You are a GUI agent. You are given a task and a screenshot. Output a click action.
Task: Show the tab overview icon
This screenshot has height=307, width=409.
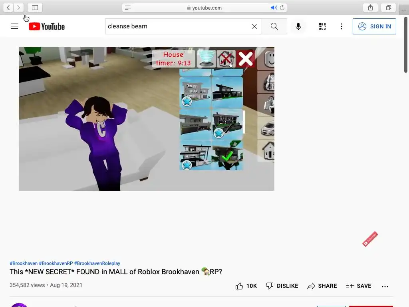[x=388, y=8]
